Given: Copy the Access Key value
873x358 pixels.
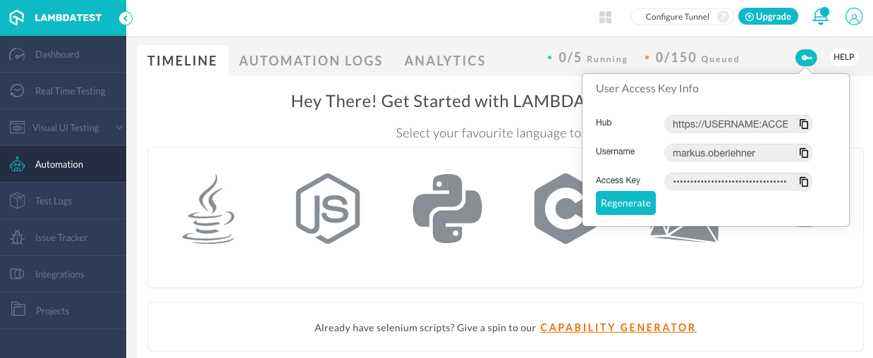Looking at the screenshot, I should tap(804, 182).
